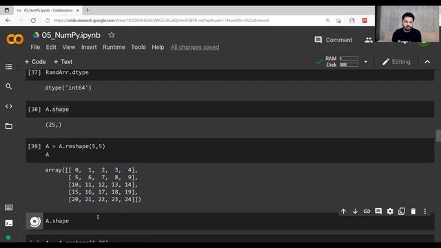The height and width of the screenshot is (248, 441).
Task: View site information lock icon
Action: click(x=48, y=20)
